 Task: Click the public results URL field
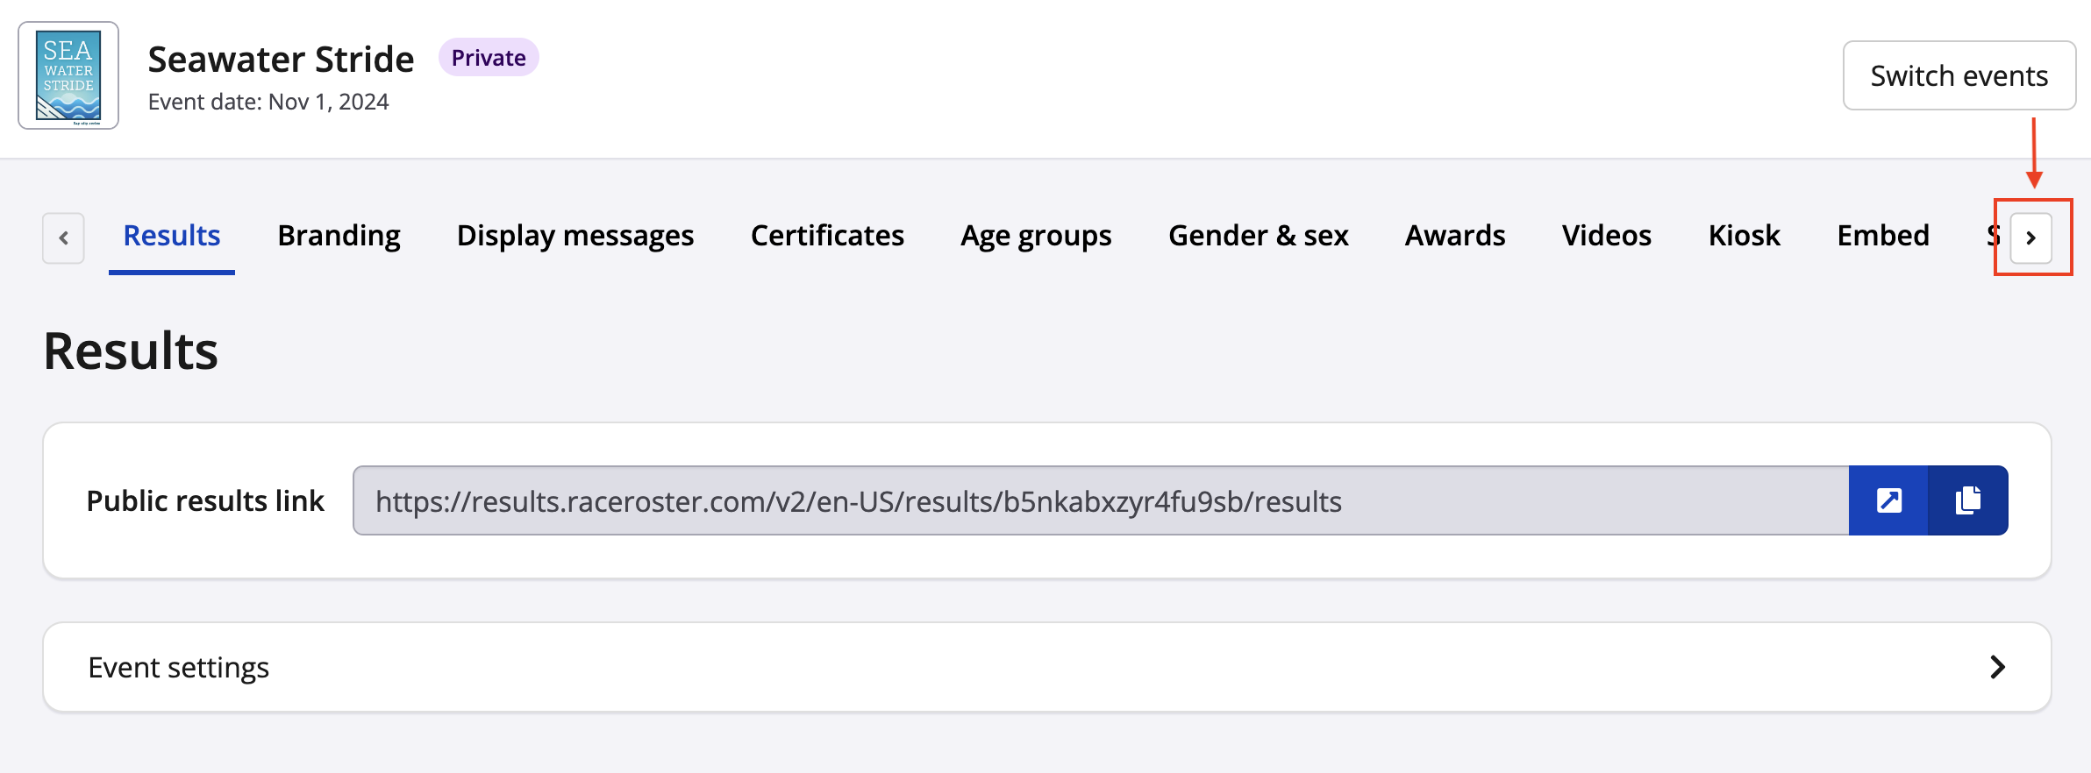click(x=1100, y=500)
